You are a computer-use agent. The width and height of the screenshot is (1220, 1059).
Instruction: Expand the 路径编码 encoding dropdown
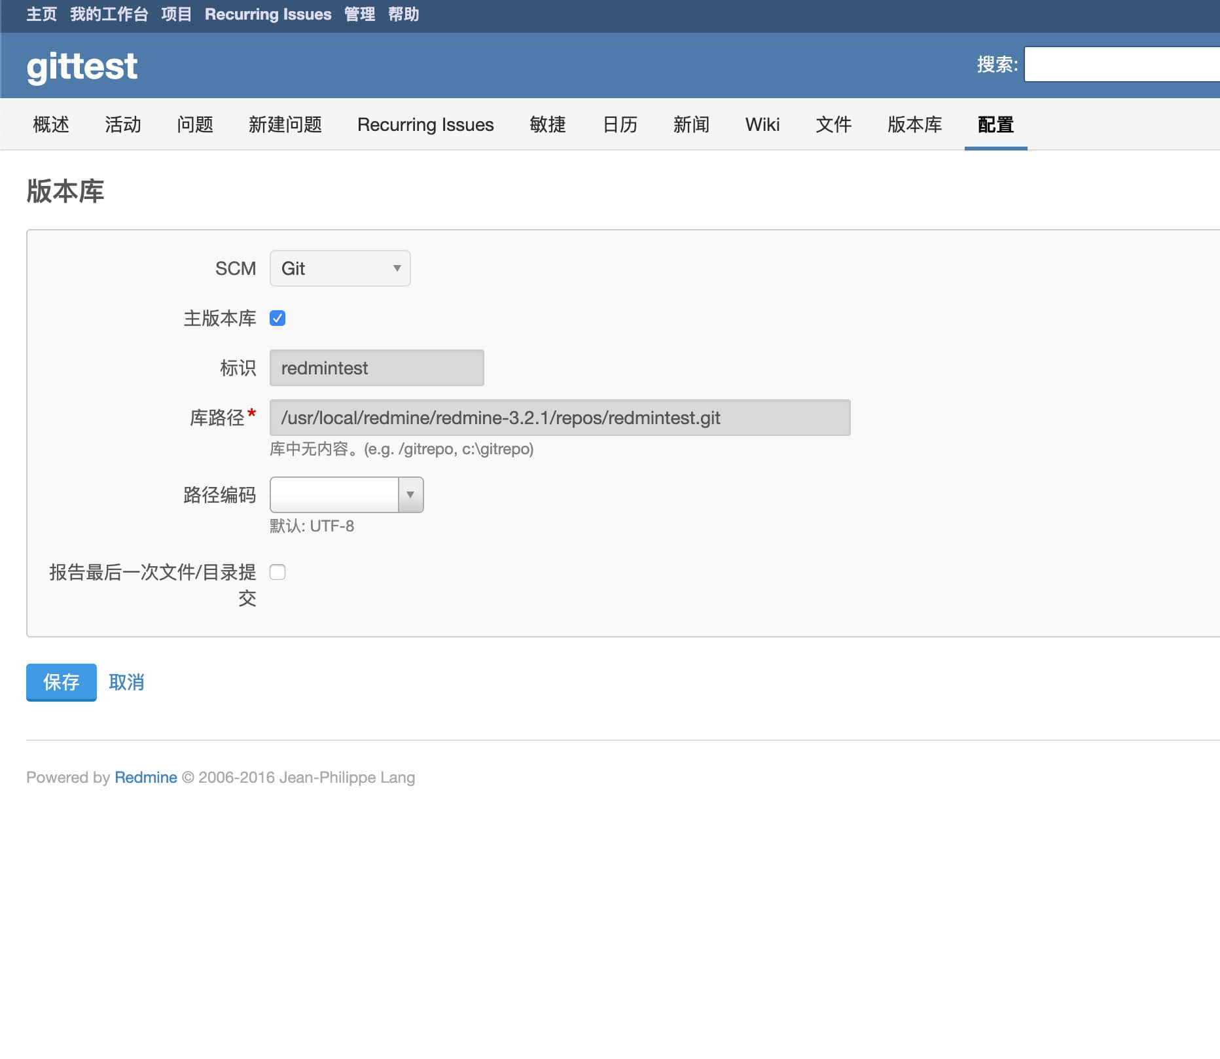pos(346,495)
